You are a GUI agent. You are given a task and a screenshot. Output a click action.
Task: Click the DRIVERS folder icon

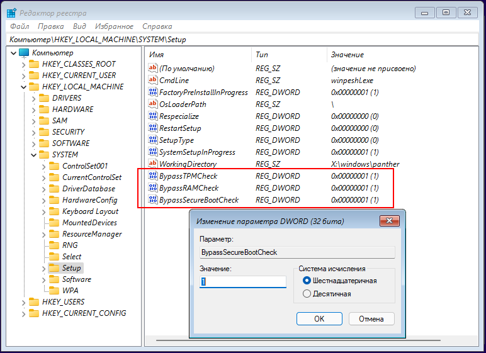(x=43, y=98)
